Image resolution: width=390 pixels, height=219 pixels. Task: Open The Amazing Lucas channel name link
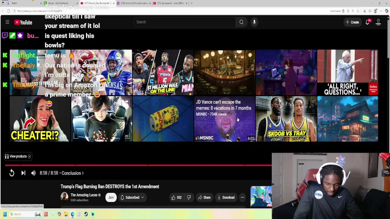pyautogui.click(x=84, y=195)
